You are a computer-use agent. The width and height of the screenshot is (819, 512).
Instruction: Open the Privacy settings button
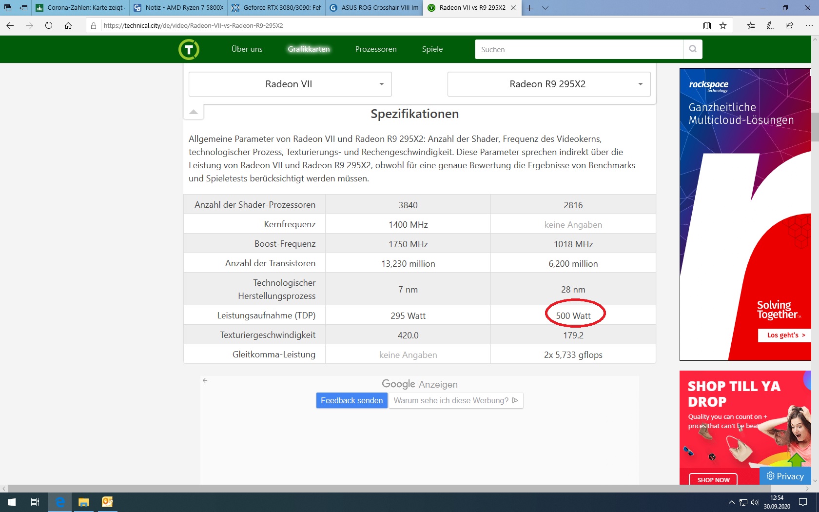(785, 476)
